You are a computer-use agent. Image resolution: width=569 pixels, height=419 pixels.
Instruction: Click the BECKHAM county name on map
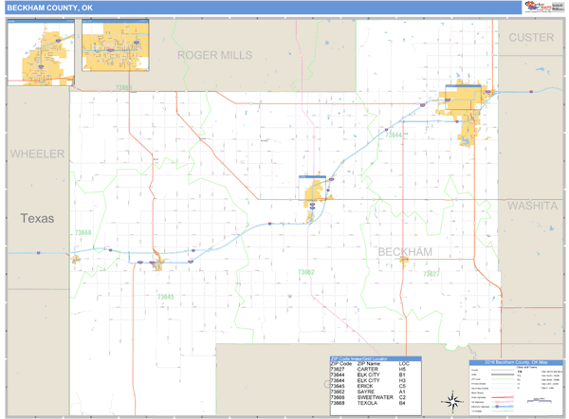405,251
